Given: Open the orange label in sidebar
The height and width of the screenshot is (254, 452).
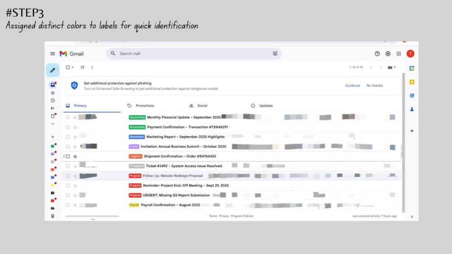Looking at the screenshot, I should coord(52,170).
